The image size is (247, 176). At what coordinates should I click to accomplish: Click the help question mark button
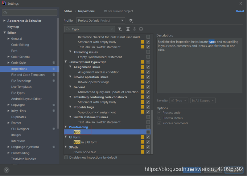point(7,170)
